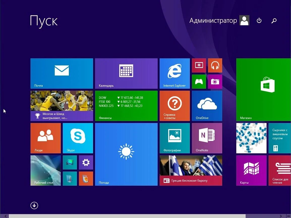This screenshot has height=218, width=291.
Task: Open the Фотографии photos tile
Action: tap(175, 138)
